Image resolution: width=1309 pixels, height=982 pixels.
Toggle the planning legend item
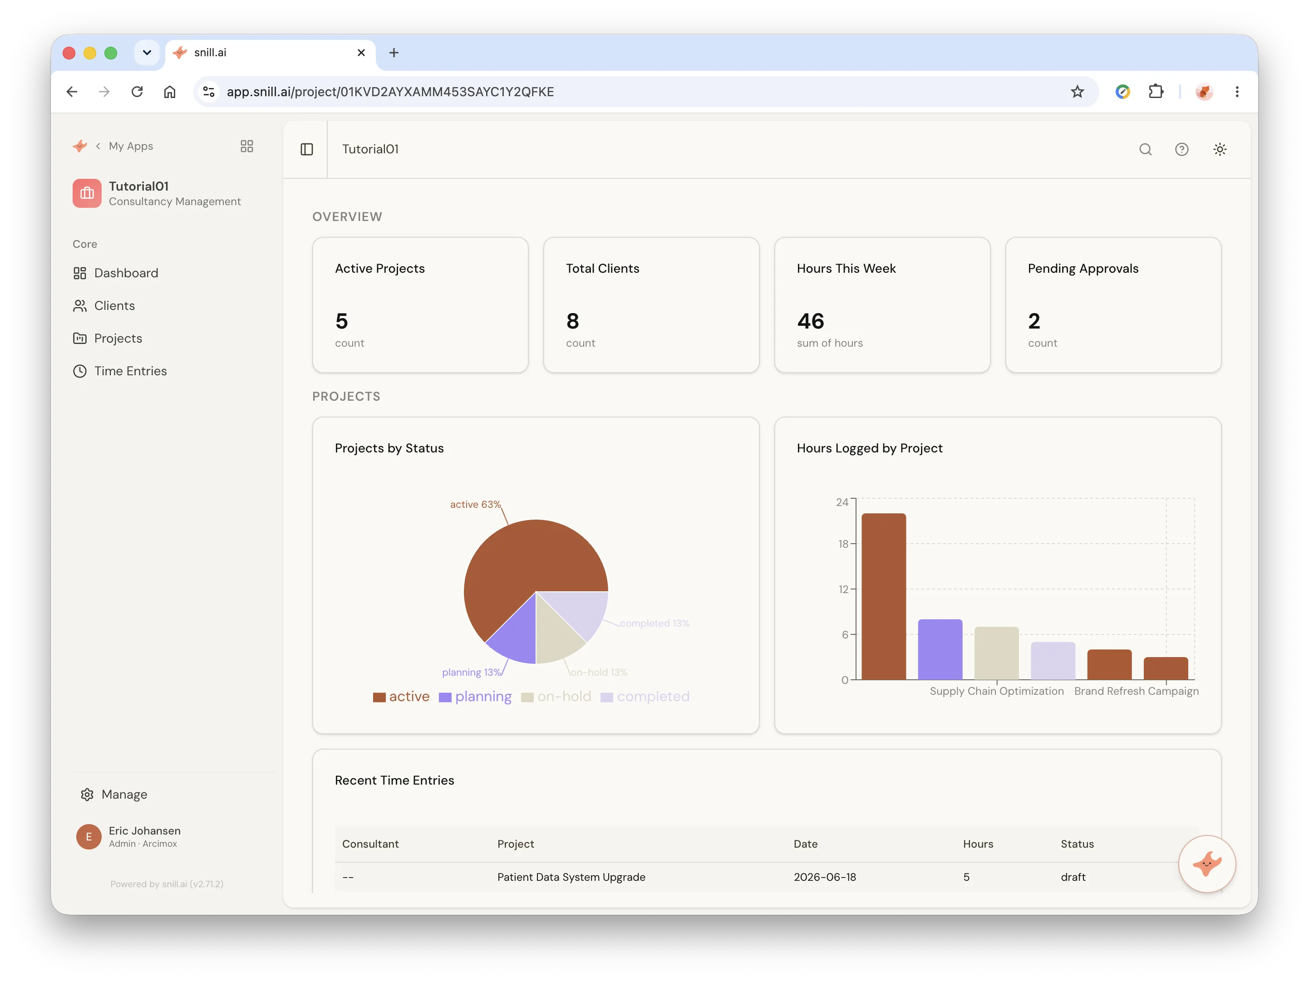pos(475,696)
